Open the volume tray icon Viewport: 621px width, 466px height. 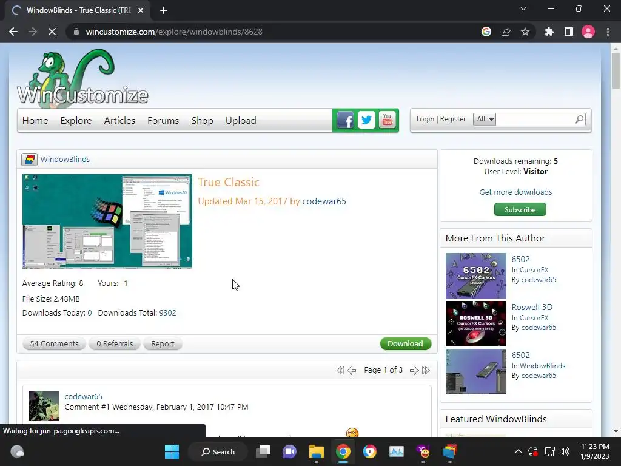[x=565, y=451]
